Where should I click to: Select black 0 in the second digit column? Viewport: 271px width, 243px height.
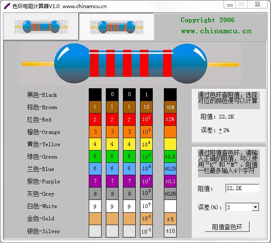coord(112,95)
